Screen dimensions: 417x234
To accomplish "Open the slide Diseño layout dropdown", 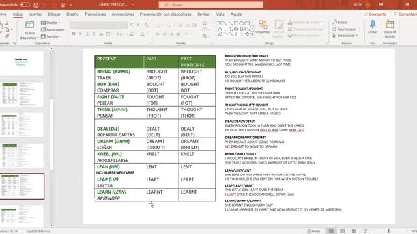I will point(51,23).
